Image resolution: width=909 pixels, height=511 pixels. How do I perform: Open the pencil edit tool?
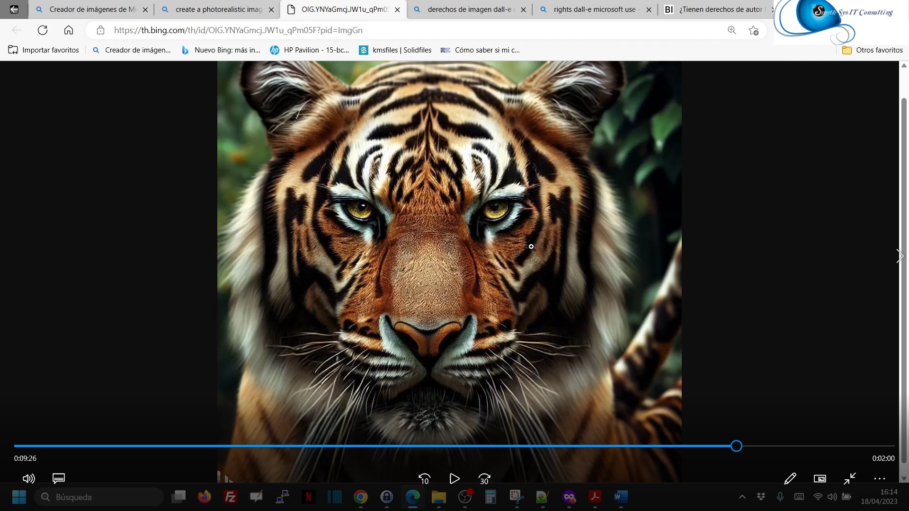pos(790,479)
